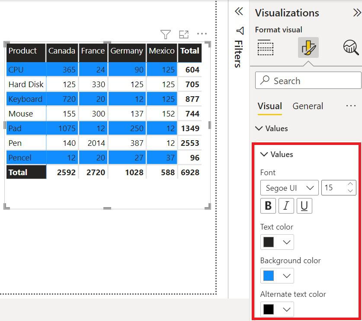
Task: Collapse the Visualizations pane with double-right chevron
Action: click(357, 13)
